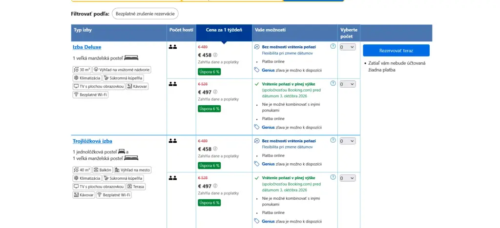Click crossed-out € 528 price in Izba Deluxe
The image size is (500, 228).
tap(203, 84)
